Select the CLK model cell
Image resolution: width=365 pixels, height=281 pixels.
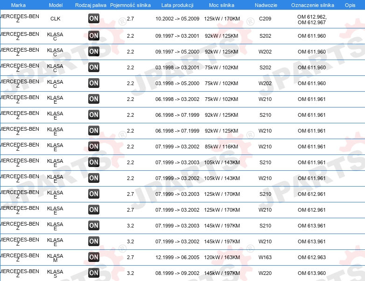pyautogui.click(x=56, y=19)
